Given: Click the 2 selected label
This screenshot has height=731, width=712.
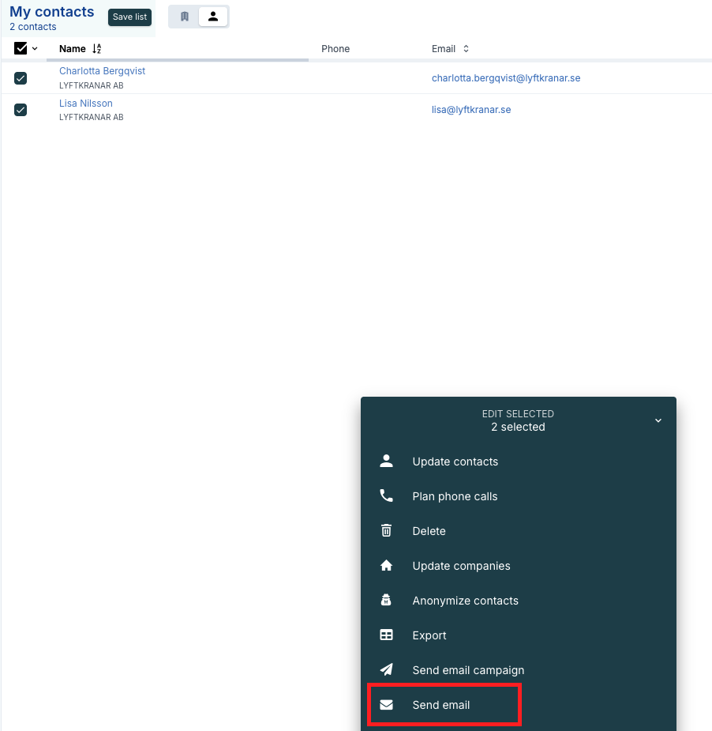Looking at the screenshot, I should point(518,427).
